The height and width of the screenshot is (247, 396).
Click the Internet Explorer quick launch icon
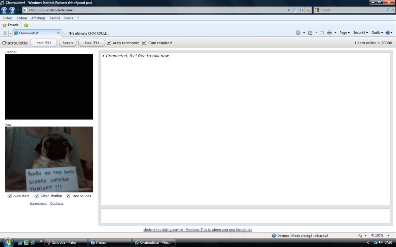(33, 243)
